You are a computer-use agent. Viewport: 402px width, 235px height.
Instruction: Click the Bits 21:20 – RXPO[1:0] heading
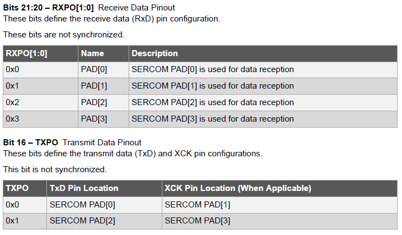pos(48,8)
